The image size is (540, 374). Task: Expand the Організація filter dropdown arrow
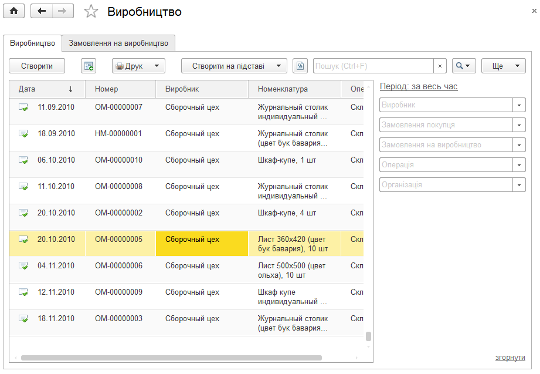click(x=519, y=185)
